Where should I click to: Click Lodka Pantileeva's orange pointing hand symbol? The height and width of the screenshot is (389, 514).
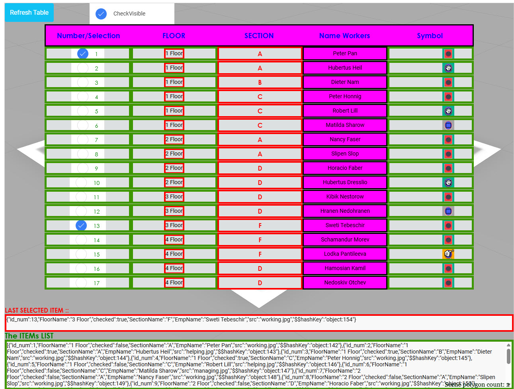click(x=448, y=254)
